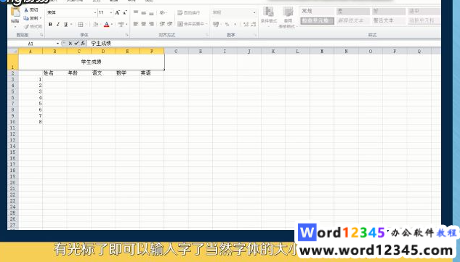Click the increase decimal places icon

246,25
